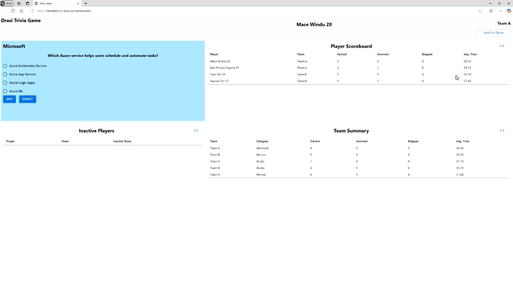Image resolution: width=513 pixels, height=288 pixels.
Task: Click Correct header in Team Summary
Action: (315, 141)
